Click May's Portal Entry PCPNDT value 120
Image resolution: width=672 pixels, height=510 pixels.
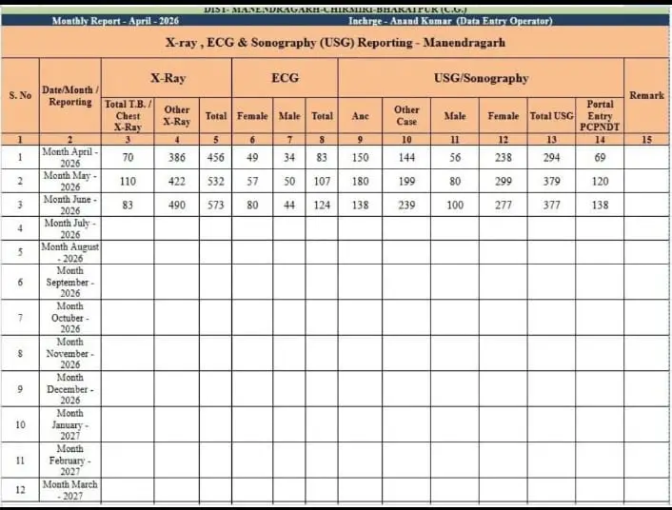coord(600,182)
